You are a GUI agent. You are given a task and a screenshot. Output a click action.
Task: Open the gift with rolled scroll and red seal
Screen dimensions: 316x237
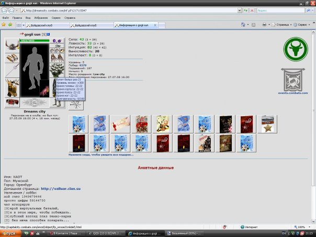(120, 125)
